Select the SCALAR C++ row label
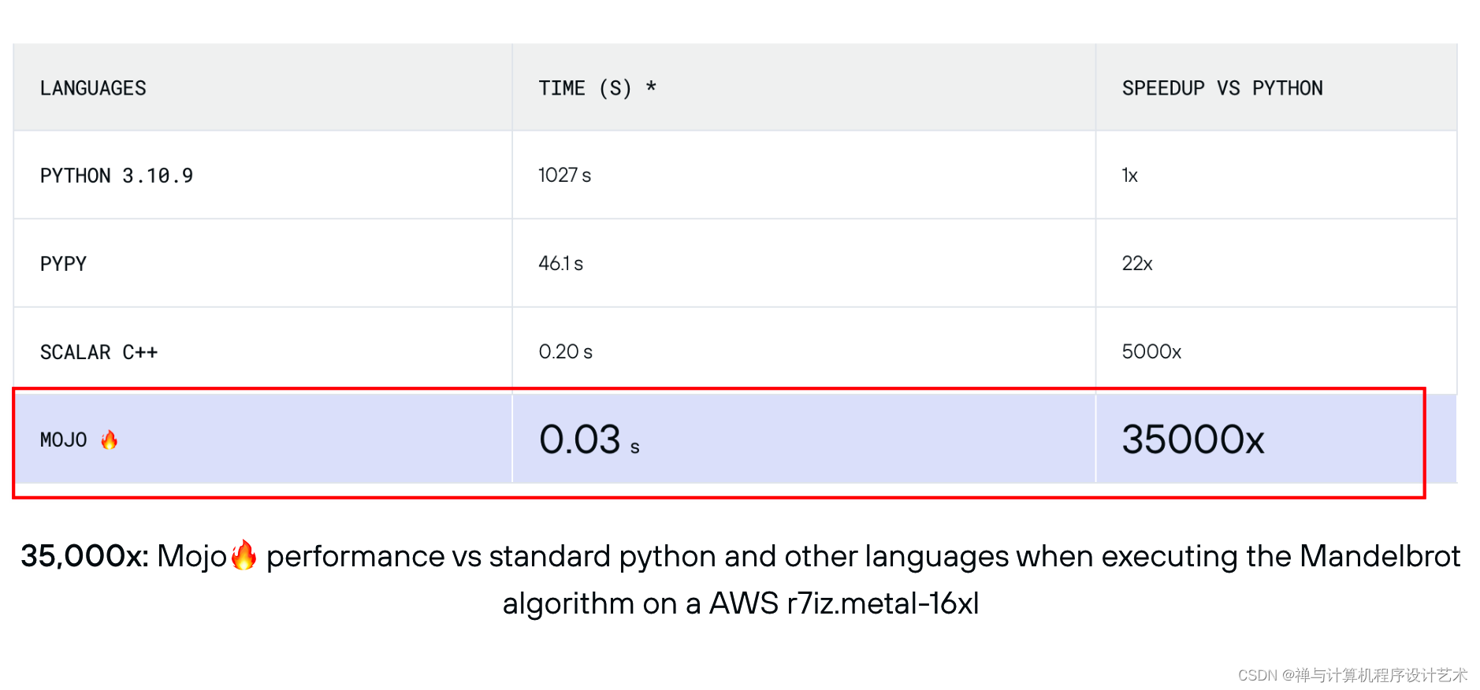This screenshot has height=690, width=1480. [x=99, y=352]
